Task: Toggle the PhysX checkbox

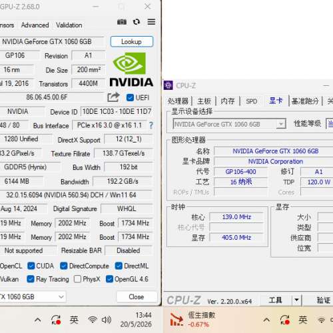Action: point(77,279)
